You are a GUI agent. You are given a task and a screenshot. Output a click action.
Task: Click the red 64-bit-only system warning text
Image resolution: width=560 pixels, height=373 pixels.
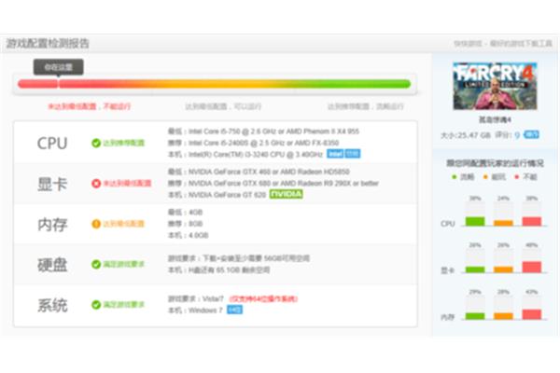tap(263, 298)
